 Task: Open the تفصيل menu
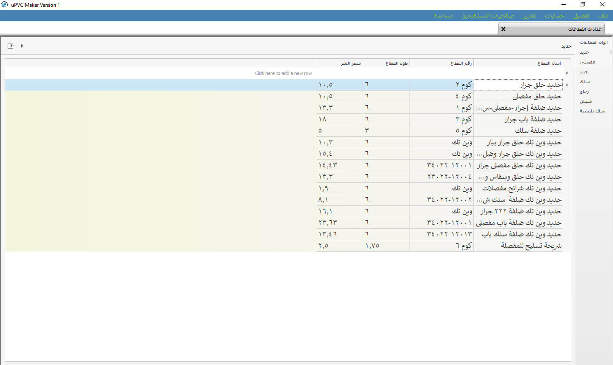pyautogui.click(x=581, y=16)
